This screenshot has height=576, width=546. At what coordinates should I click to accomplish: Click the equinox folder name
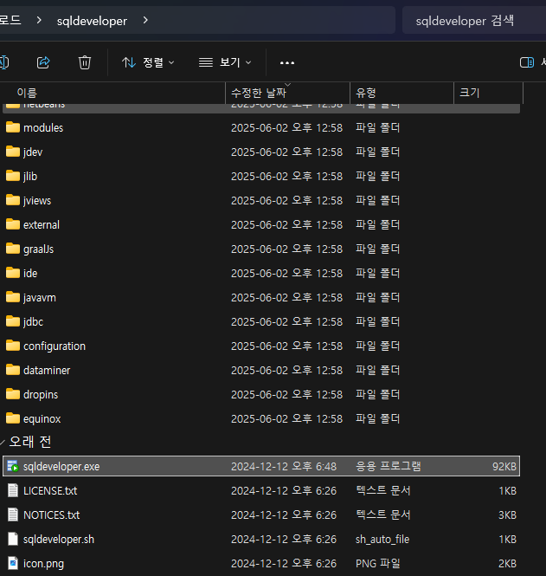(42, 418)
